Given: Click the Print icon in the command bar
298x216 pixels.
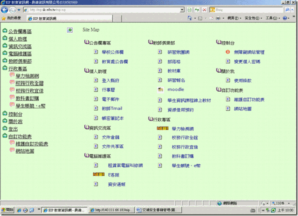Looking at the screenshot, I should point(218,18).
